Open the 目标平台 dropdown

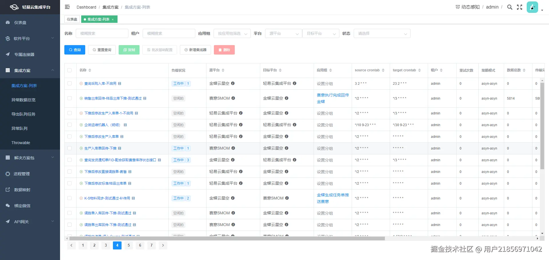[321, 33]
